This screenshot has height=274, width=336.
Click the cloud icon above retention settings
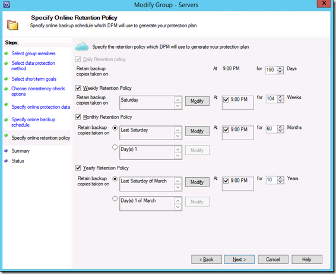[82, 46]
